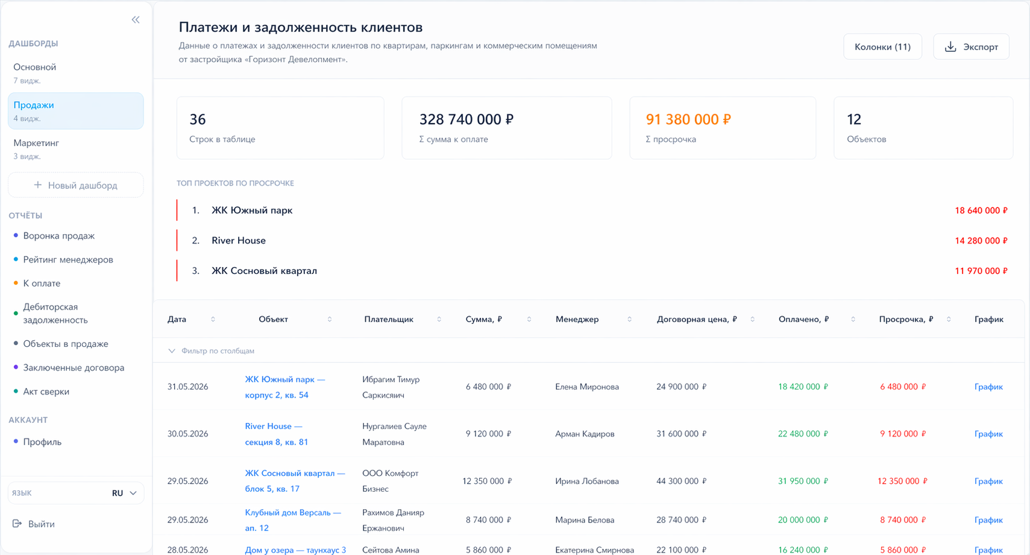This screenshot has height=555, width=1030.
Task: Click overdue amount 18 640 000 ₽
Action: [x=981, y=211]
